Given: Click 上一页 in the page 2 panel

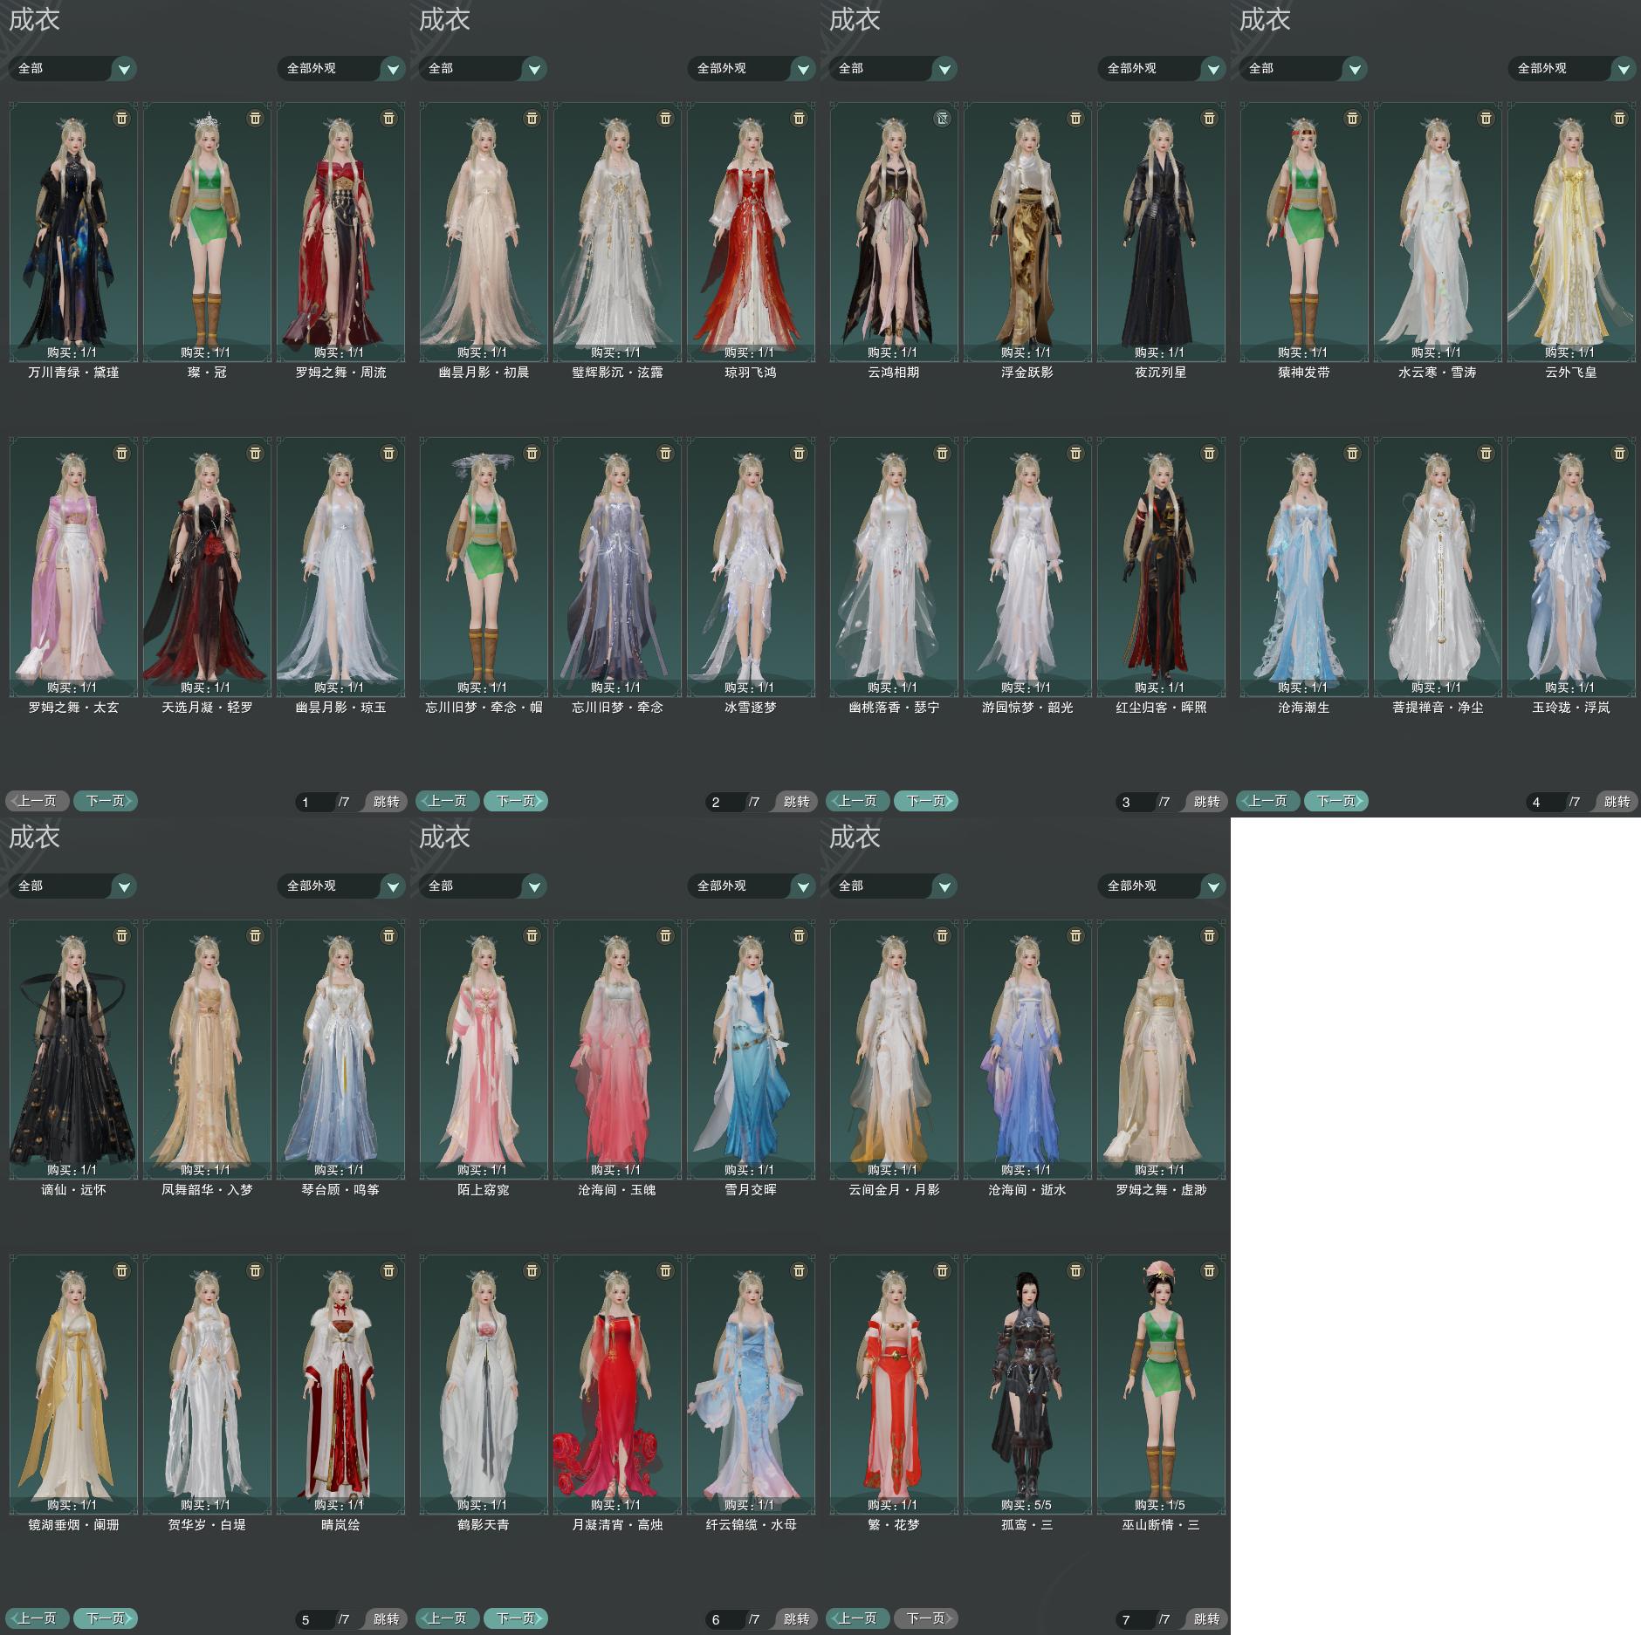Looking at the screenshot, I should click(448, 801).
